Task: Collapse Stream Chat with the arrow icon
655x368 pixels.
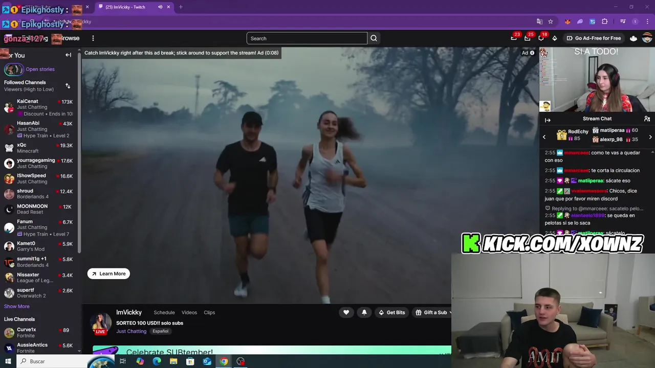Action: 548,120
